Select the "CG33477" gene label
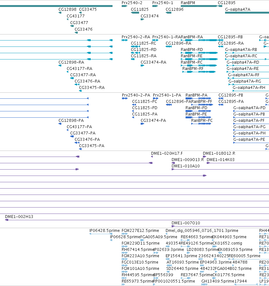The image size is (269, 286). (x=79, y=23)
